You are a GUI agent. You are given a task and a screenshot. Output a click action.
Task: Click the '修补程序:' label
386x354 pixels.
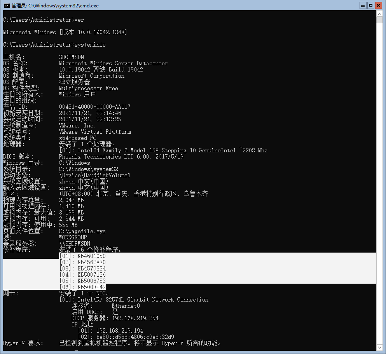(x=17, y=250)
